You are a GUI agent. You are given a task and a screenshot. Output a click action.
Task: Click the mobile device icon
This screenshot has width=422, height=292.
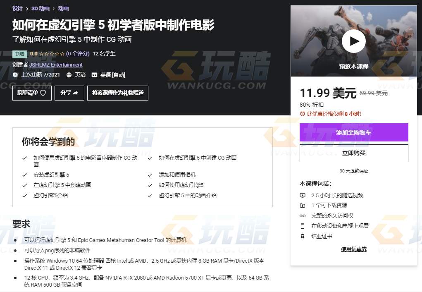click(303, 226)
